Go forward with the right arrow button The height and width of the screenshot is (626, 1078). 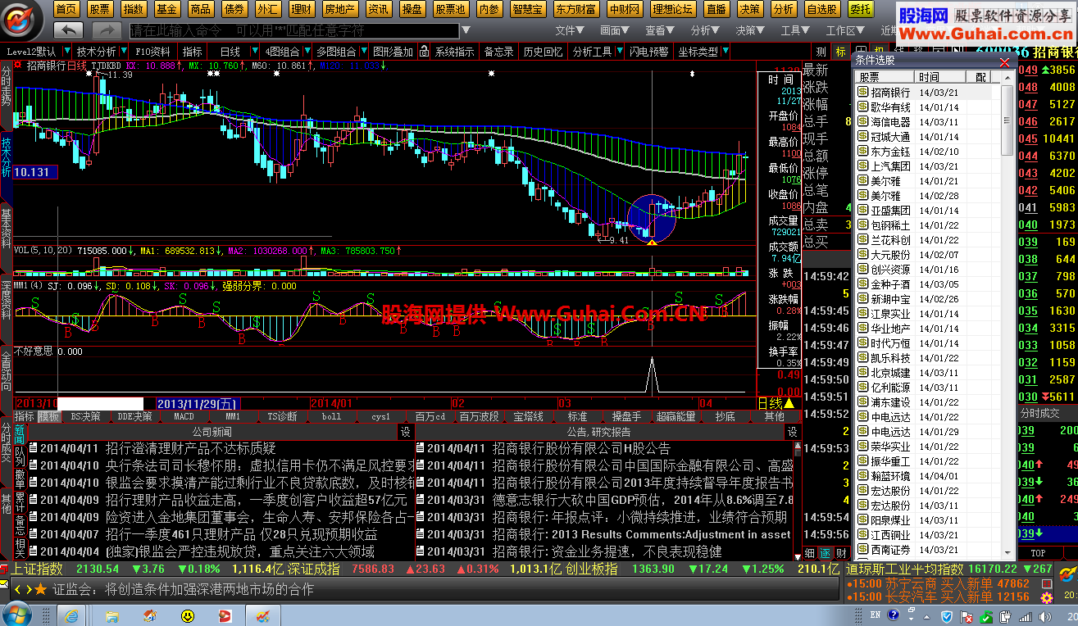click(x=107, y=29)
